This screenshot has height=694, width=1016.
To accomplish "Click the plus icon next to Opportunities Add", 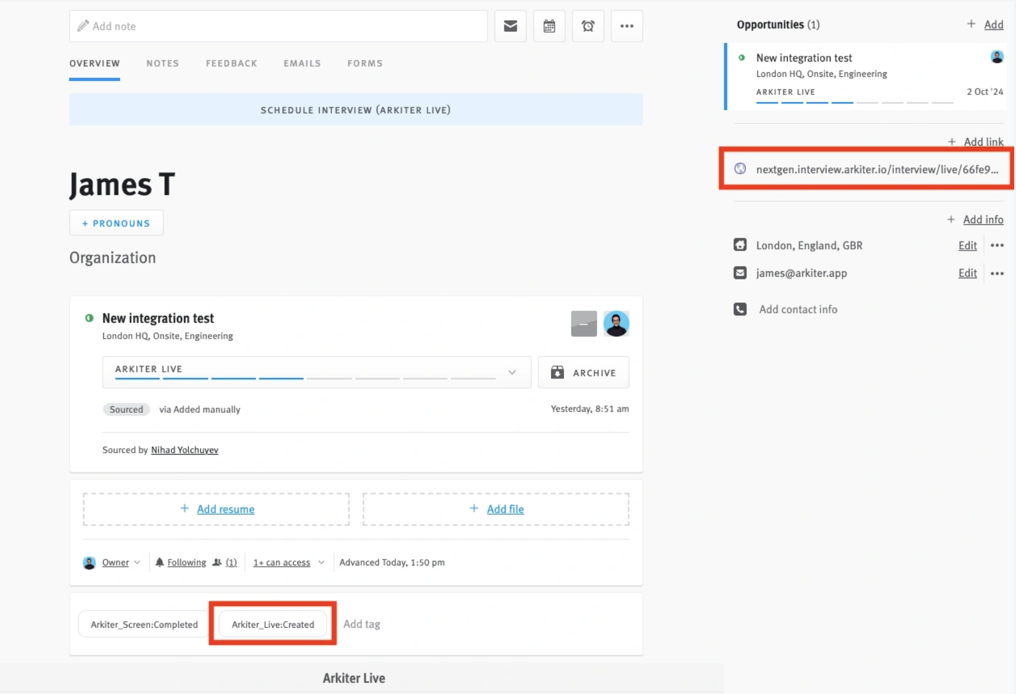I will 971,24.
